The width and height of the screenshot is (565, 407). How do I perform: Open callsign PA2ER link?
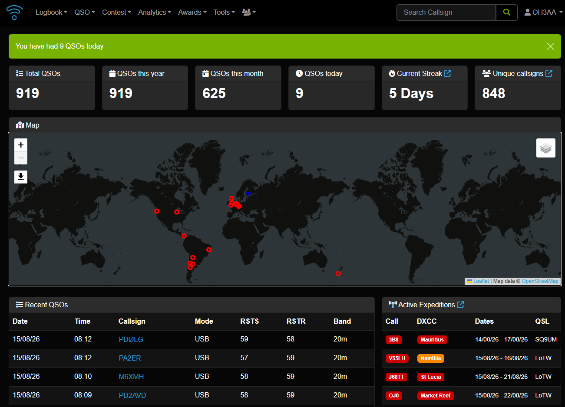click(130, 358)
